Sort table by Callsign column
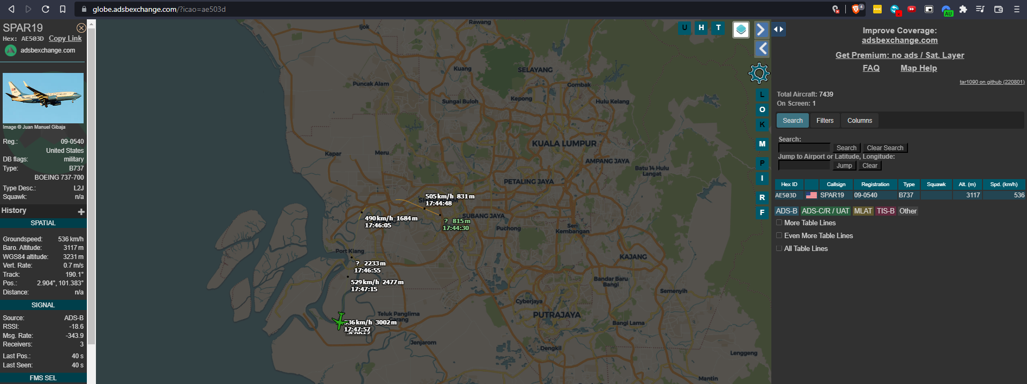 pyautogui.click(x=836, y=184)
